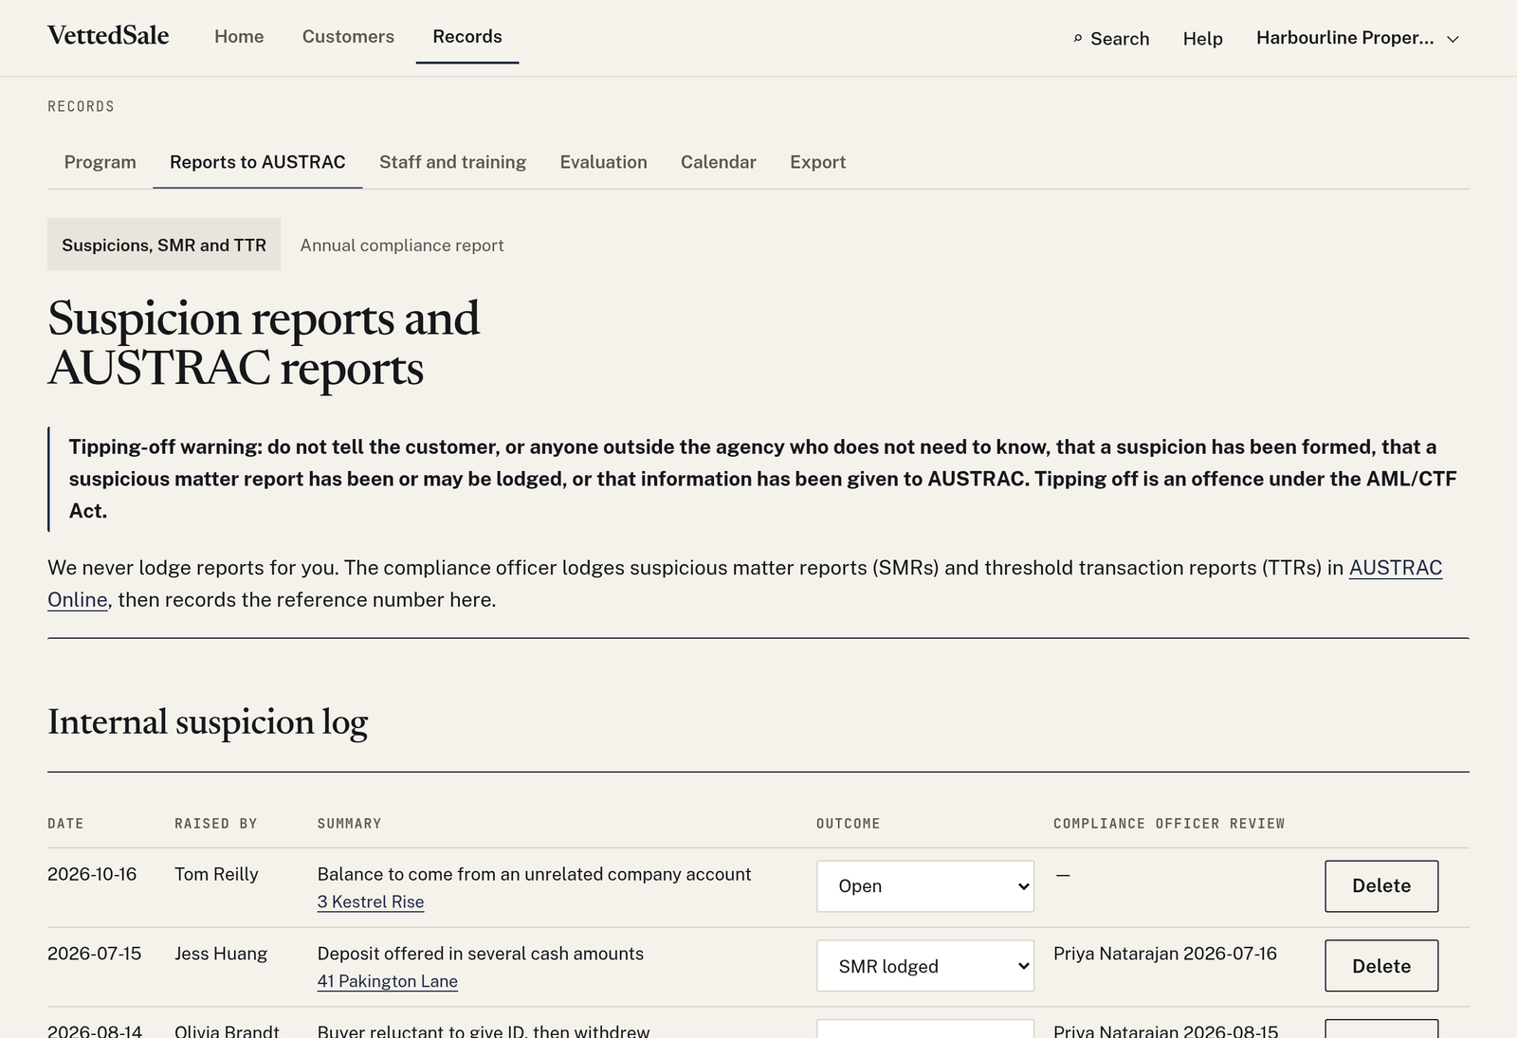Open the Customers nav item
Image resolution: width=1517 pixels, height=1038 pixels.
348,37
